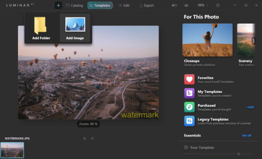Favorite WATERMARK.JPG with the heart icon
Image resolution: width=262 pixels, height=159 pixels.
point(92,139)
